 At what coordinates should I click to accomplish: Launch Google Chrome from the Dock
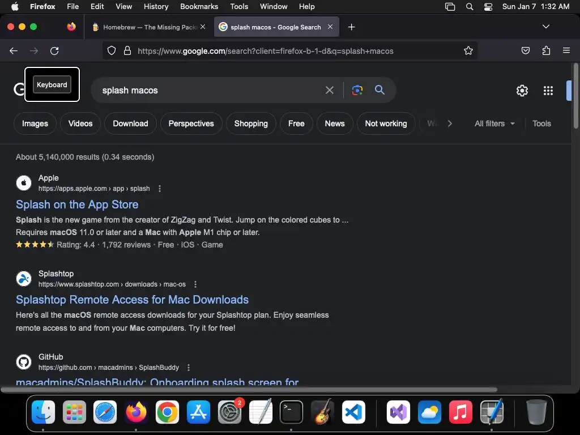pyautogui.click(x=167, y=412)
